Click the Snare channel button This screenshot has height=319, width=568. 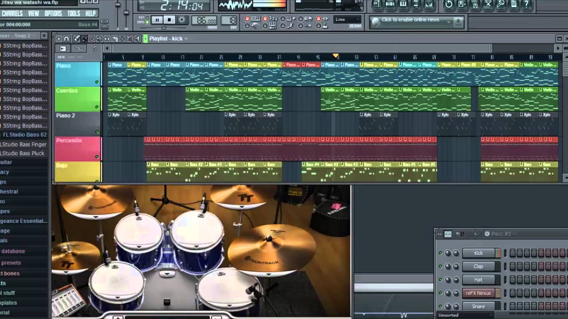[x=478, y=306]
